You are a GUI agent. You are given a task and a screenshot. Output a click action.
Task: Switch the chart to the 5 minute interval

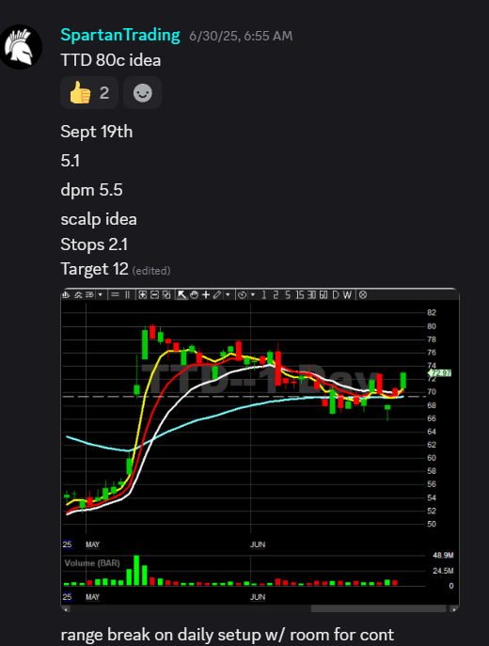tap(288, 295)
